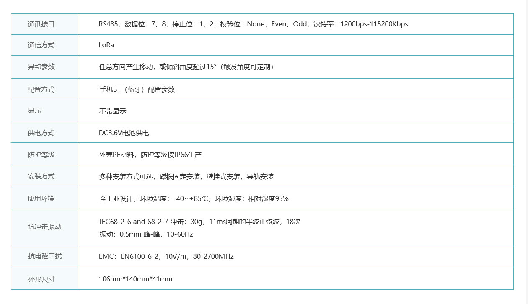Click the 异动参数 row label
528x304 pixels.
(x=41, y=67)
